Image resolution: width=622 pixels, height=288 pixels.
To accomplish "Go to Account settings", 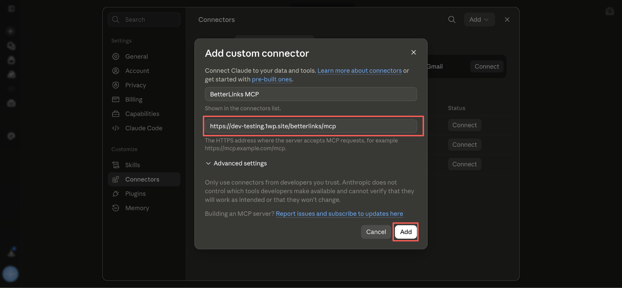I will (144, 71).
